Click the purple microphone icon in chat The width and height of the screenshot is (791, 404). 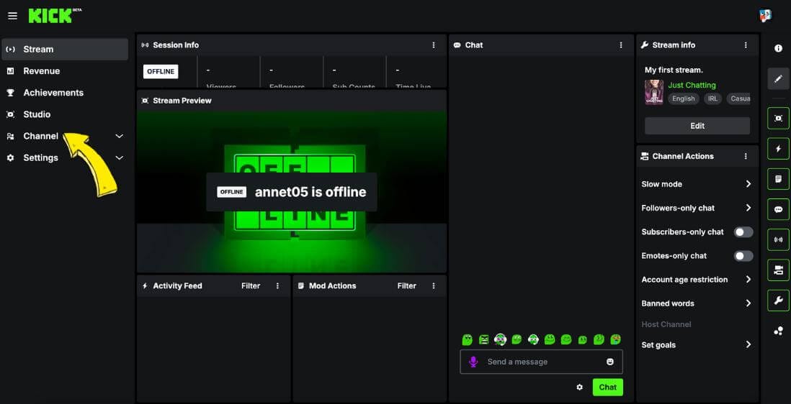tap(473, 362)
